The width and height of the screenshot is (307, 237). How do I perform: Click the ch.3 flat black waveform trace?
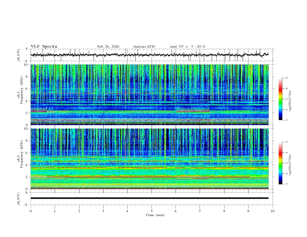[x=149, y=198]
